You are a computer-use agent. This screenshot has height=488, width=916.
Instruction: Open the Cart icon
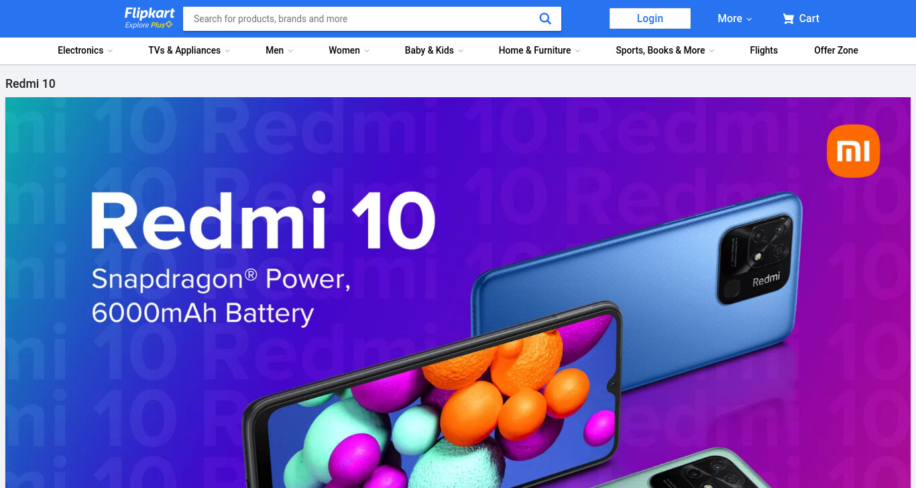click(788, 19)
